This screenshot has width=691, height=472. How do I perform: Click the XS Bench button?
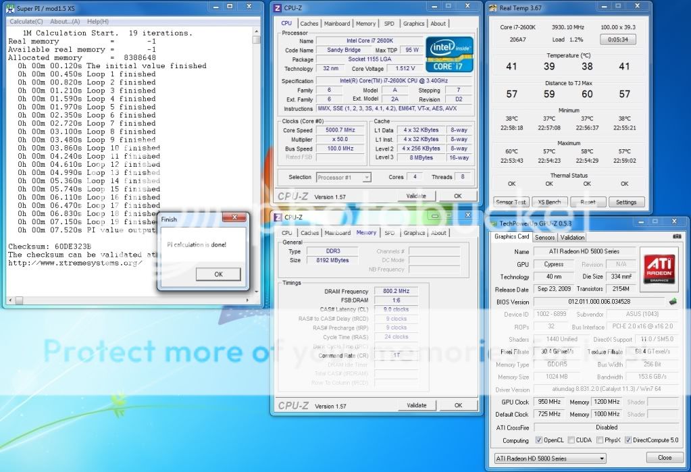pos(549,202)
